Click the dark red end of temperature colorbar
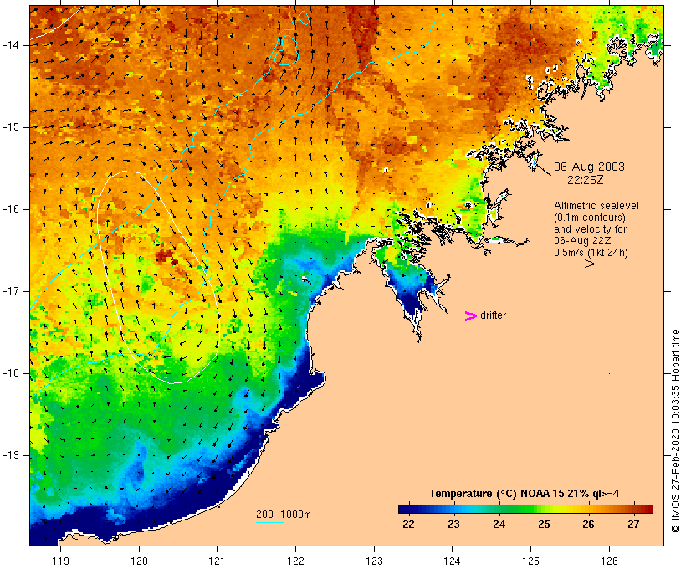686x569 pixels. (647, 509)
